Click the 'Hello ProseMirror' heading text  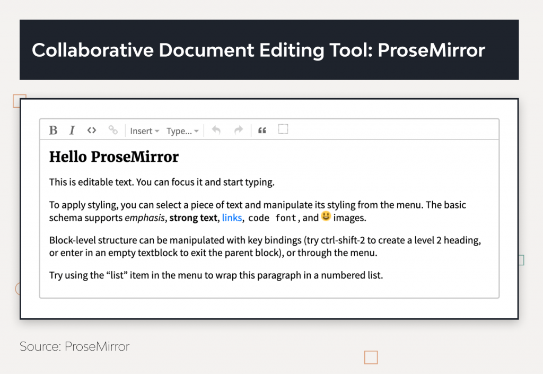tap(113, 157)
